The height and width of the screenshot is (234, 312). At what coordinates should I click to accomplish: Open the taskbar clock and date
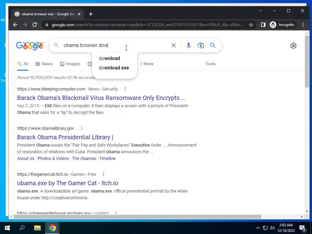coord(286,228)
